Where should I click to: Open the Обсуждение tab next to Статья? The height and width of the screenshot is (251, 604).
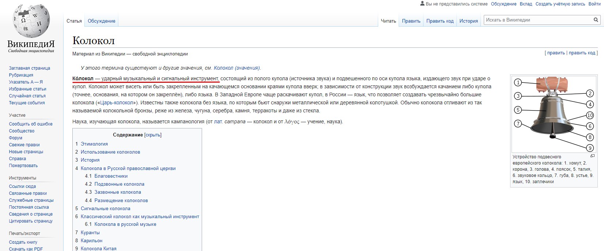102,21
